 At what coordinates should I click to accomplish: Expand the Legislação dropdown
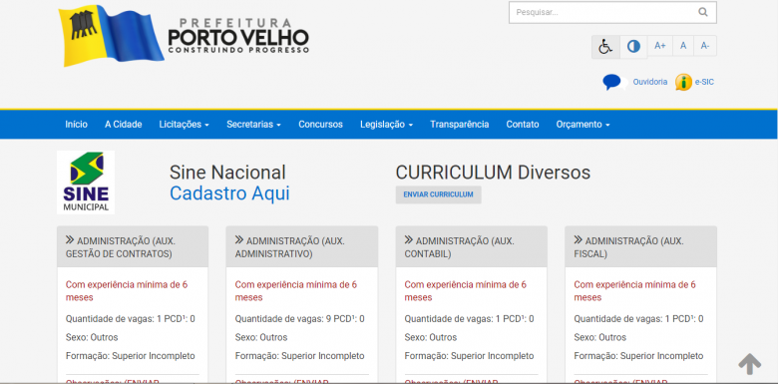tap(387, 125)
